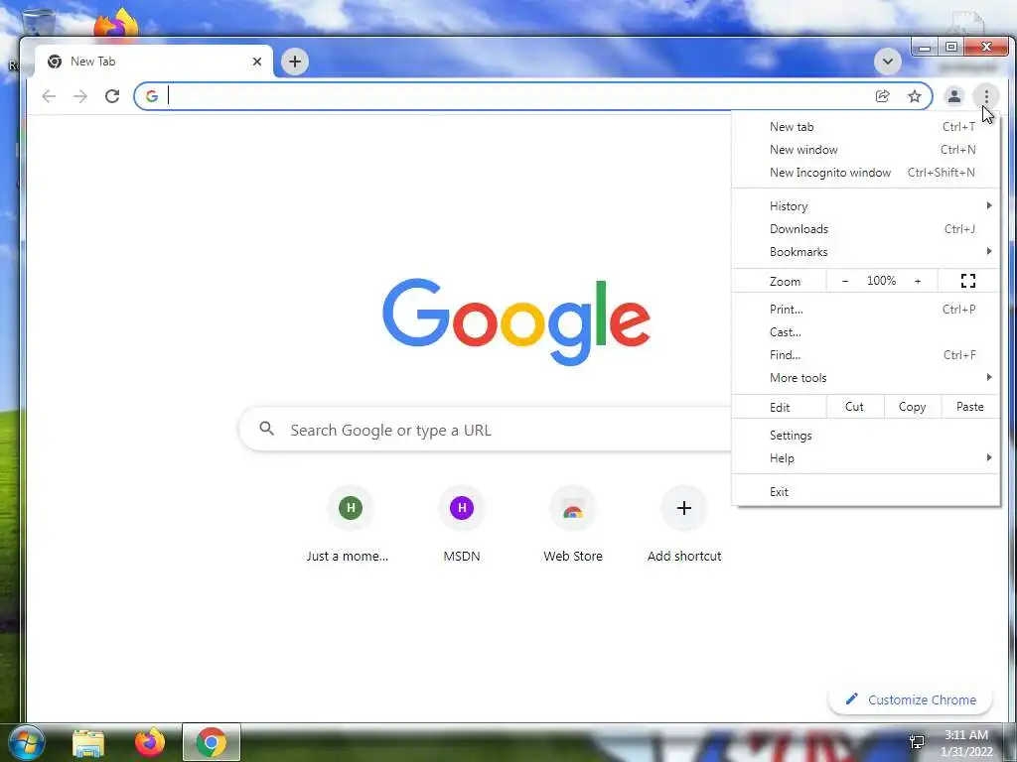Choose Cast... in the menu
Image resolution: width=1017 pixels, height=762 pixels.
click(866, 331)
